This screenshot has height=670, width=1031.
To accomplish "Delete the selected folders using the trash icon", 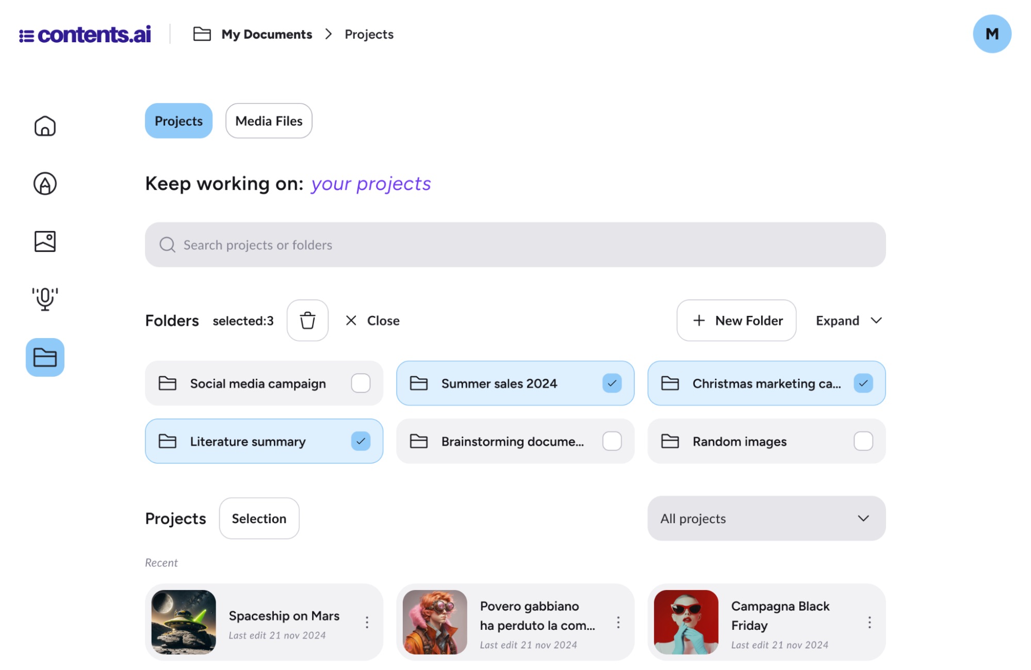I will (x=307, y=320).
